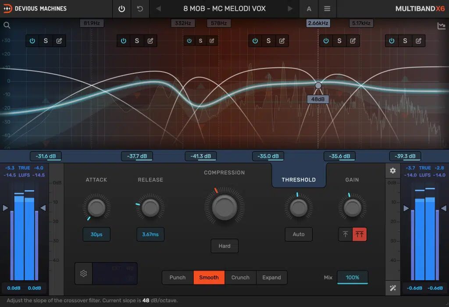Image resolution: width=449 pixels, height=307 pixels.
Task: Click the undo icon in the header
Action: point(140,9)
